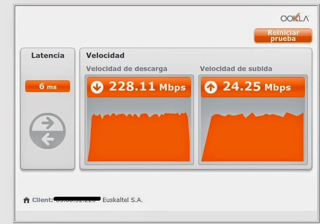
Task: Click the latency round arrows icon
Action: [x=48, y=131]
